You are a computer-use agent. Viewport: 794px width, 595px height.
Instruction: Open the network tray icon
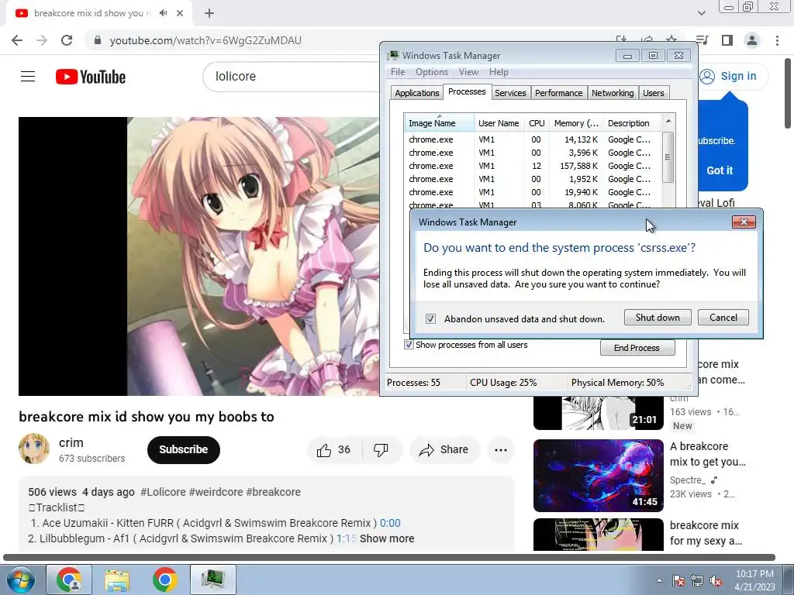(697, 580)
